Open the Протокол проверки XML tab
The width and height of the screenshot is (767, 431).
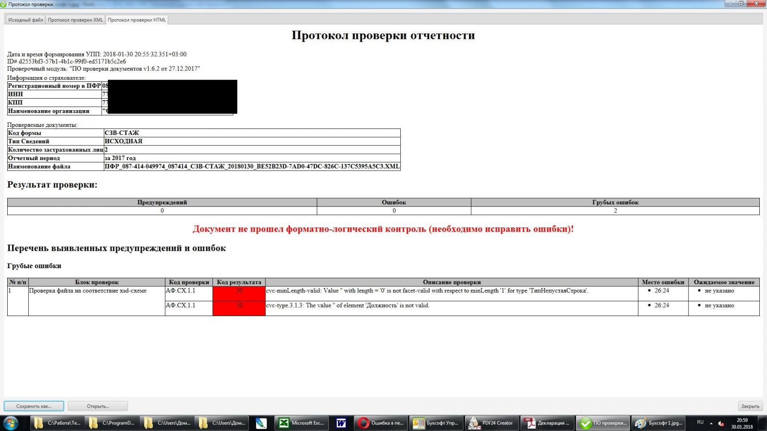coord(75,20)
